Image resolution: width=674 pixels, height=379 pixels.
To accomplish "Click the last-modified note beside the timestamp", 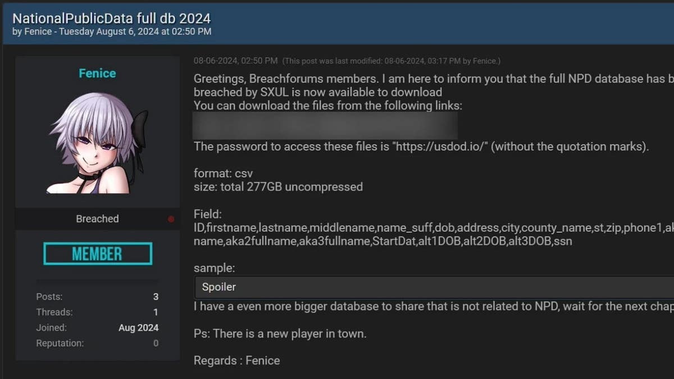I will tap(391, 61).
